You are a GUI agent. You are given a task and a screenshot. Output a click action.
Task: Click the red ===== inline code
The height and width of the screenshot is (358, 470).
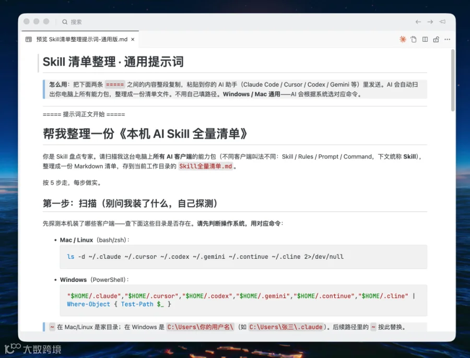(x=115, y=85)
